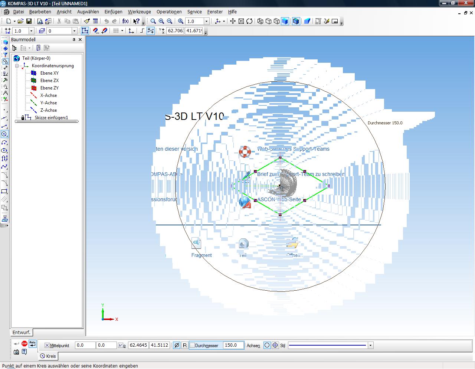Select the rectangle tool in left toolbar
Screen dimensions: 475x369
[x=4, y=191]
